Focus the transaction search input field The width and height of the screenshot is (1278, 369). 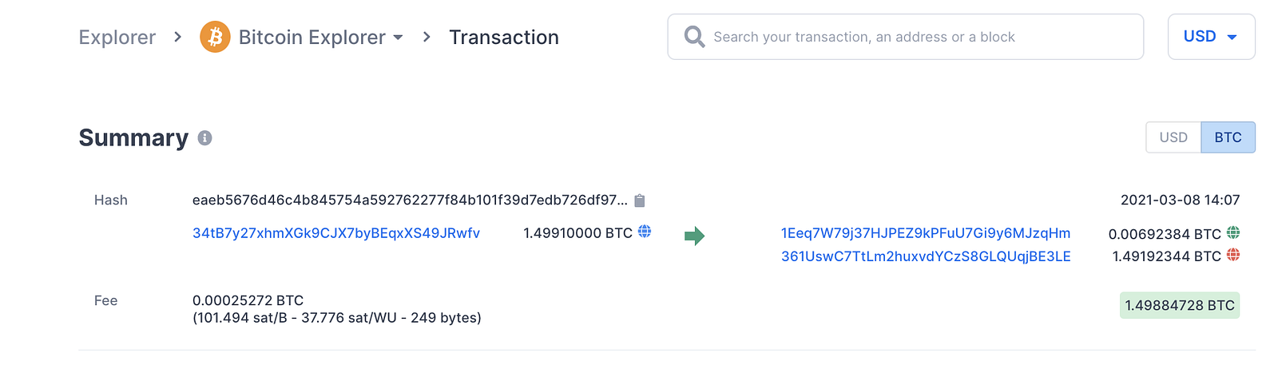[x=919, y=37]
